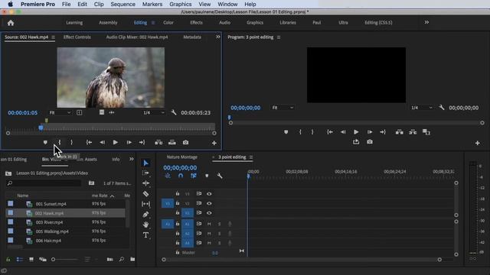
Task: Click Overwrite edit button in Source monitor
Action: (171, 143)
